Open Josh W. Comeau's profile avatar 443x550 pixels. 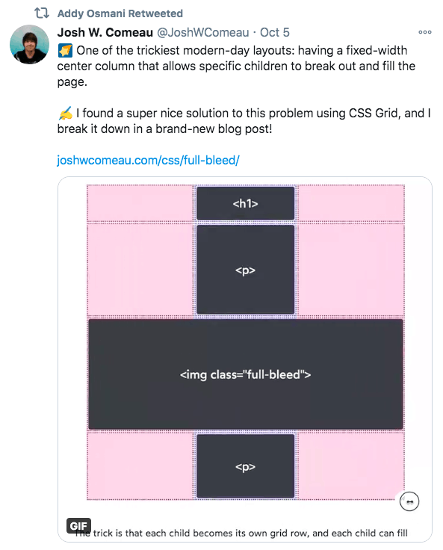pos(29,45)
